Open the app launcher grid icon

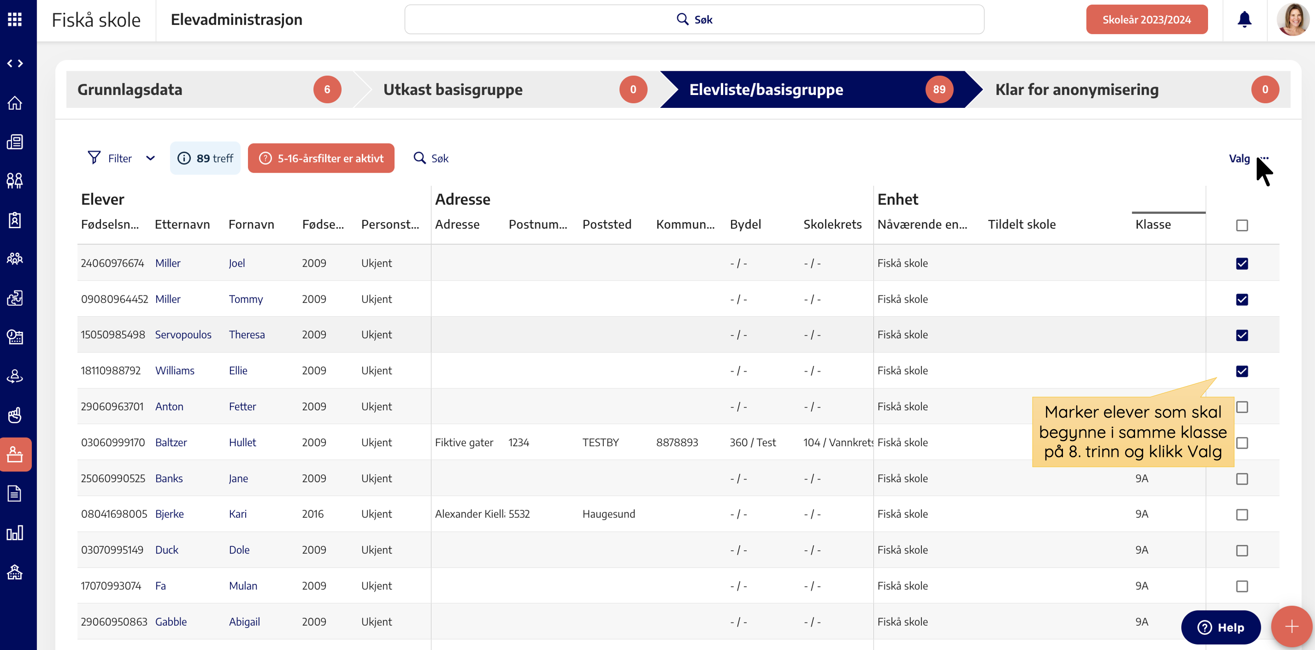point(15,19)
